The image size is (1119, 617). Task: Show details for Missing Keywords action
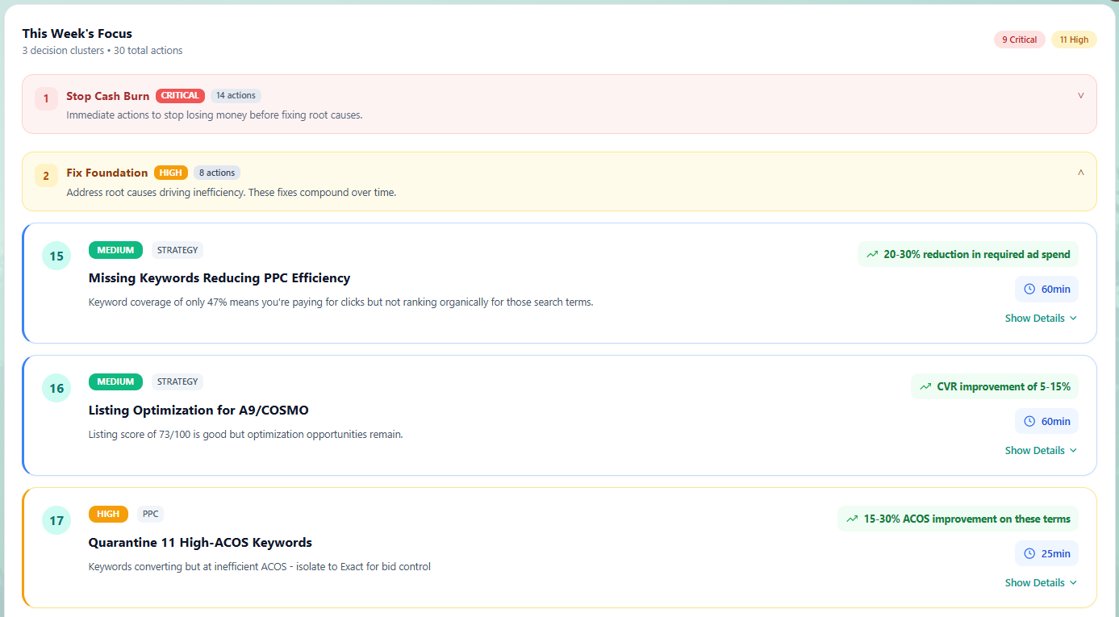click(x=1041, y=319)
